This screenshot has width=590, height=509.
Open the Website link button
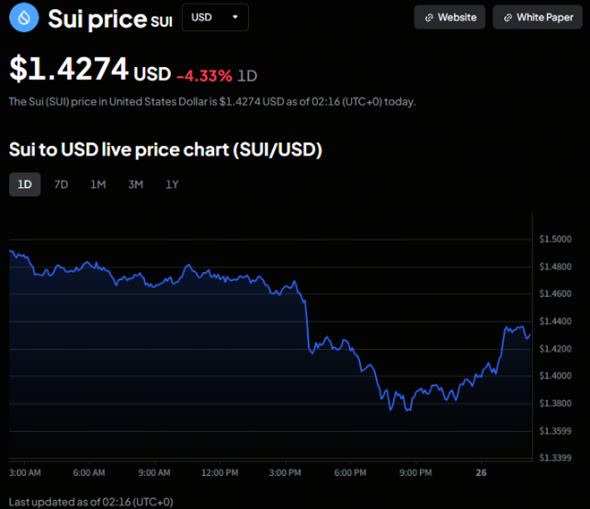click(x=449, y=17)
